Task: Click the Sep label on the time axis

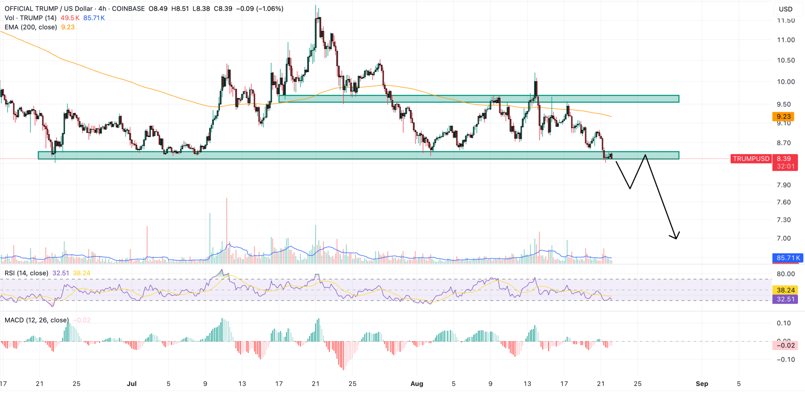Action: [702, 384]
